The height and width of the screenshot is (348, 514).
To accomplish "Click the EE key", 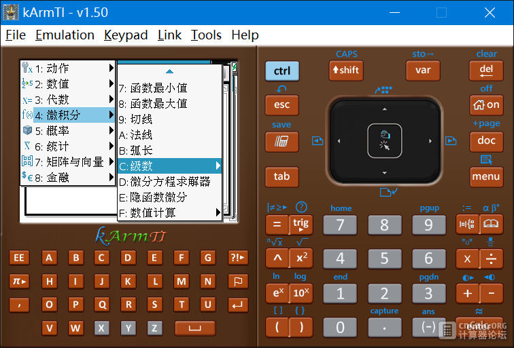I will 19,258.
